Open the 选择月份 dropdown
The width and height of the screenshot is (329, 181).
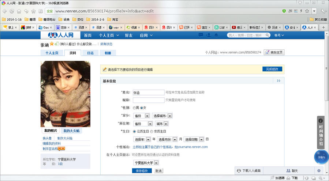click(x=168, y=139)
